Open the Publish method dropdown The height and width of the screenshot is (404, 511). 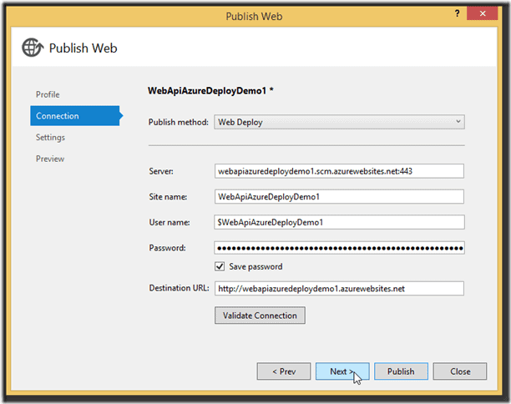tap(339, 122)
